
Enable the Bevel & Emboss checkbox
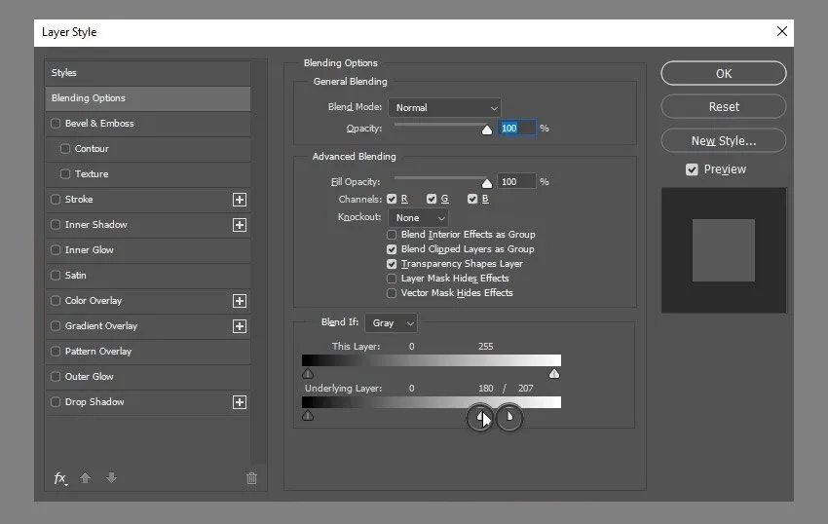[x=56, y=124]
